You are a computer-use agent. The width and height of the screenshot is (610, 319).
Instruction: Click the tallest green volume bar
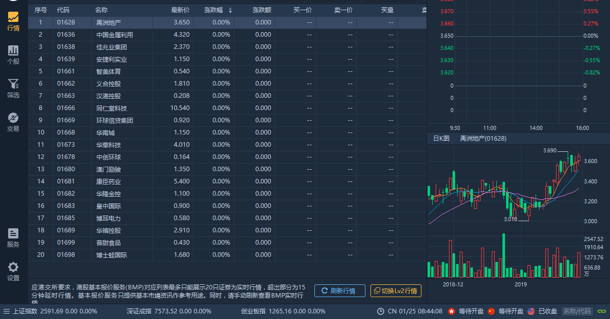pos(504,255)
